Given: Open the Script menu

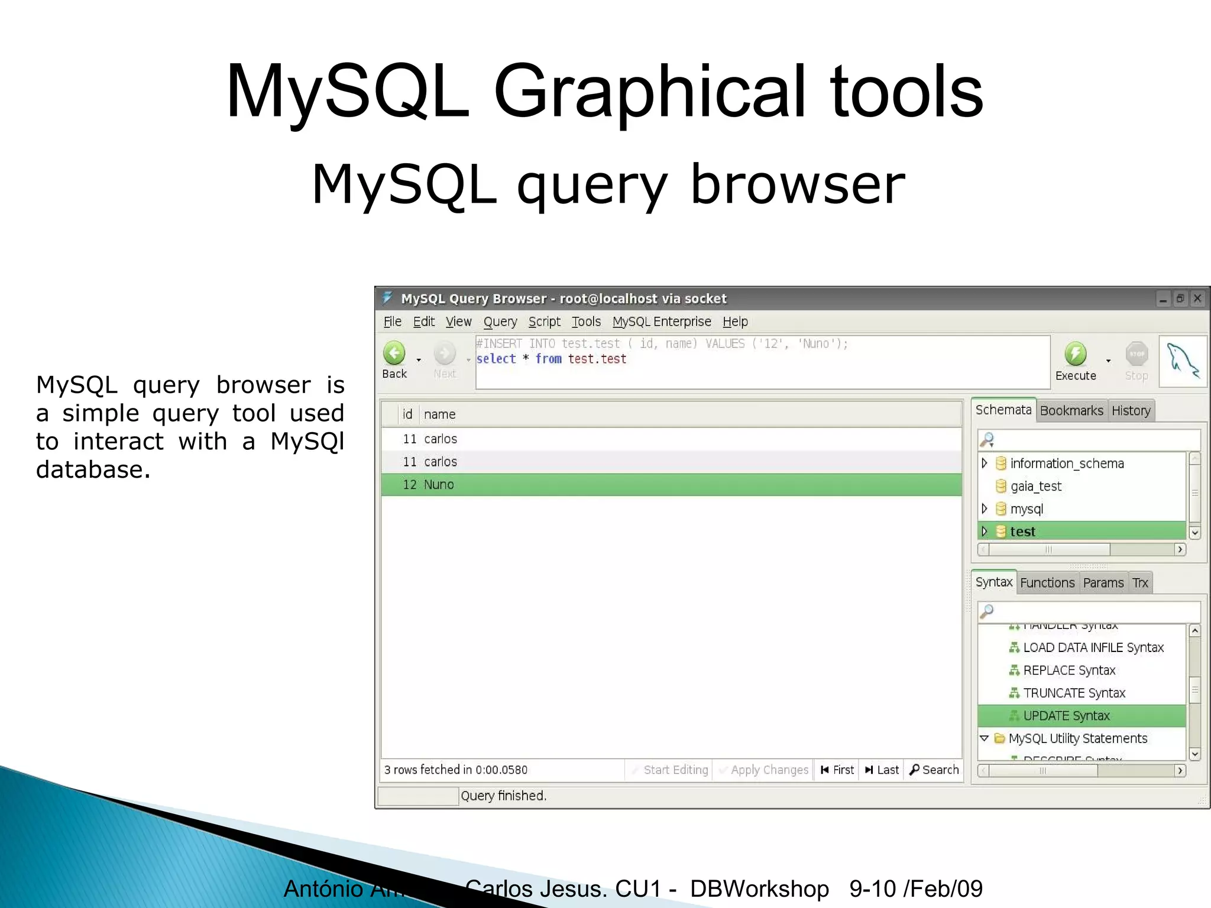Looking at the screenshot, I should (544, 322).
